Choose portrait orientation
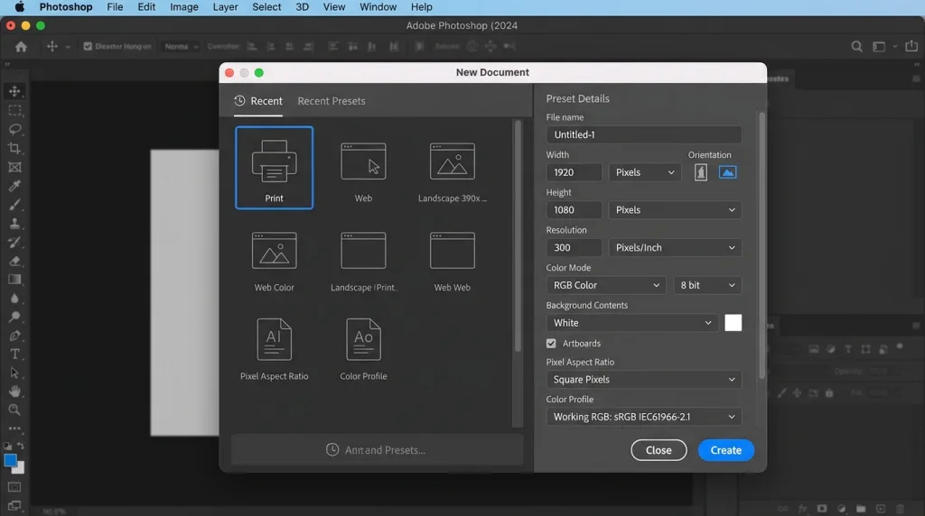925x516 pixels. tap(701, 172)
